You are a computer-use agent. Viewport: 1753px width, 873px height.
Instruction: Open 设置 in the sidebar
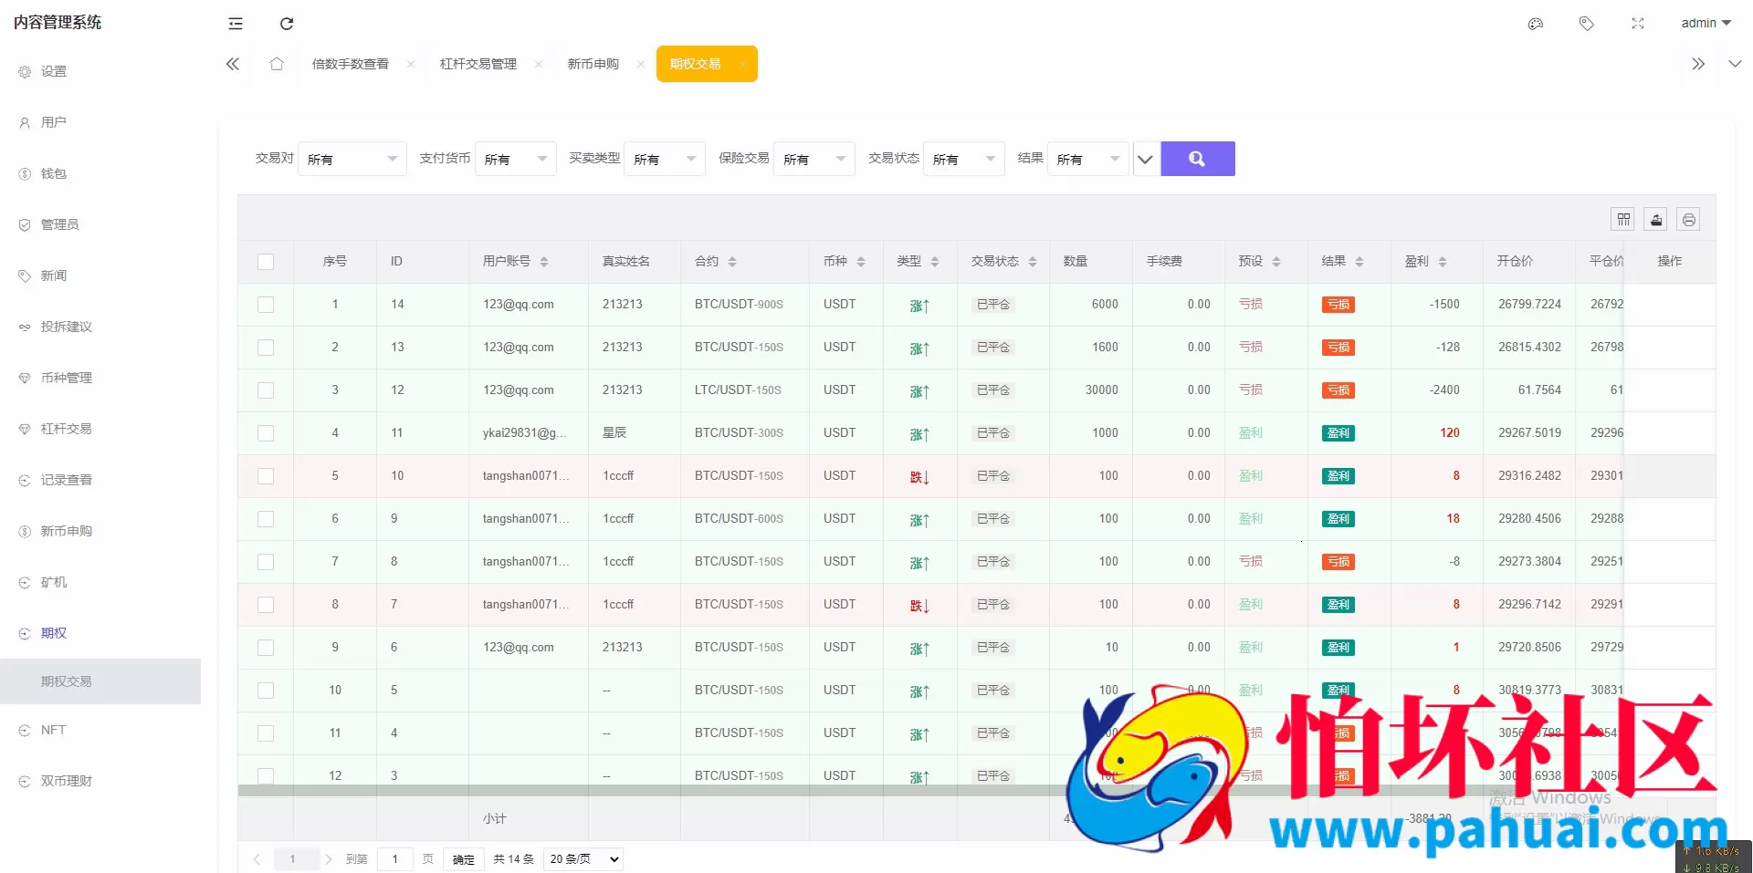point(100,71)
